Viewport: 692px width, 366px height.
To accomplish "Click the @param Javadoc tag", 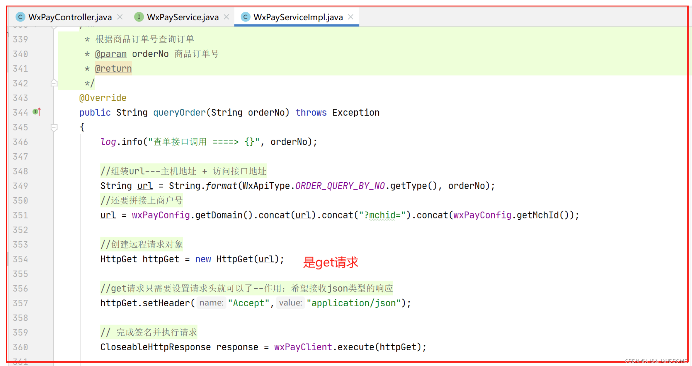I will [111, 54].
